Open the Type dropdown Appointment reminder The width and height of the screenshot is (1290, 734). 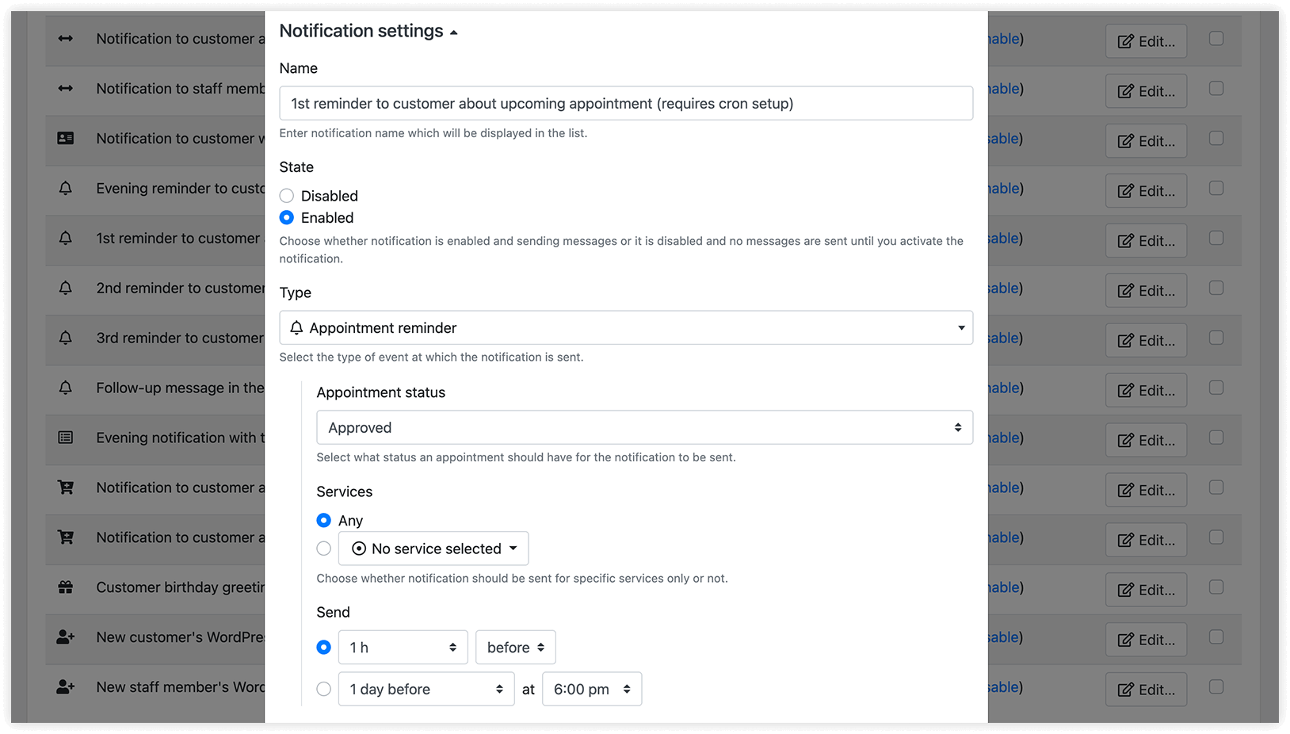pos(626,327)
